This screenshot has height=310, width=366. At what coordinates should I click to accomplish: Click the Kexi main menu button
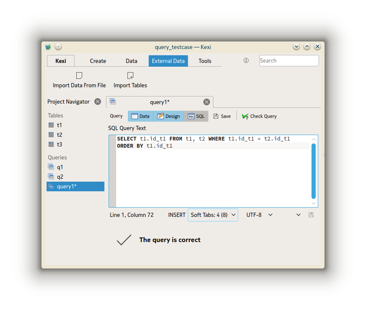click(61, 61)
